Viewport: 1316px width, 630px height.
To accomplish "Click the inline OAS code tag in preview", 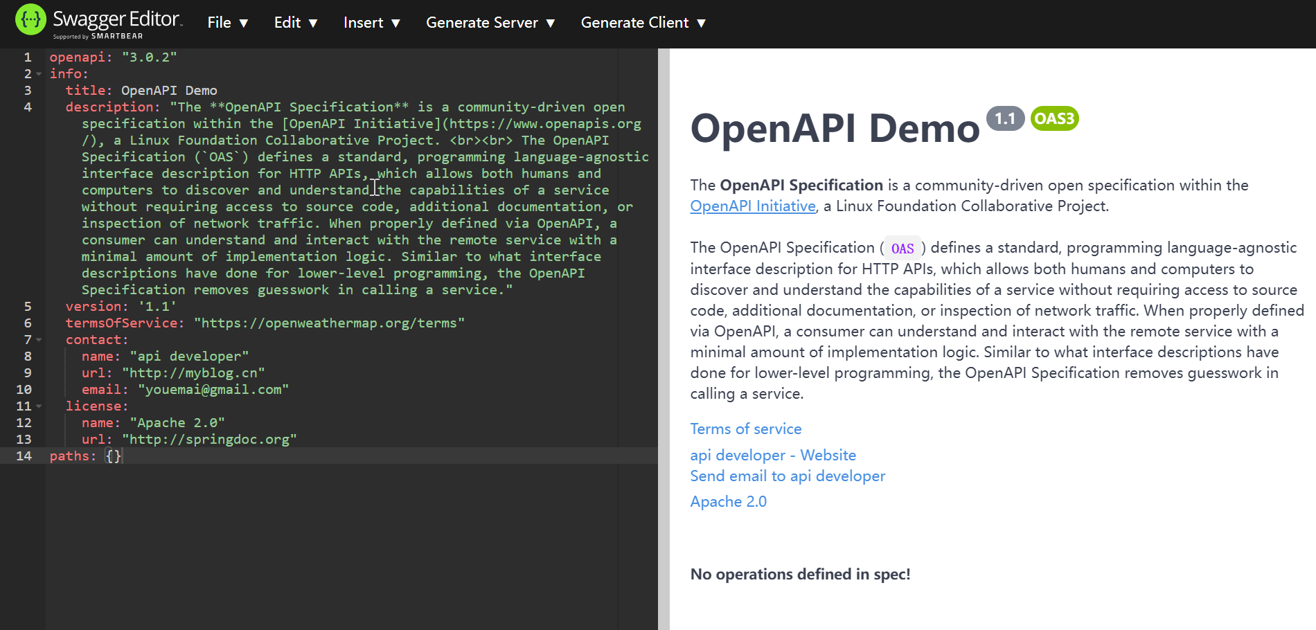I will point(902,249).
